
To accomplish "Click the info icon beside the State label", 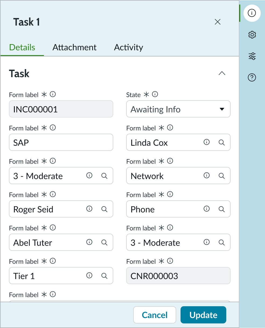I will [x=155, y=94].
